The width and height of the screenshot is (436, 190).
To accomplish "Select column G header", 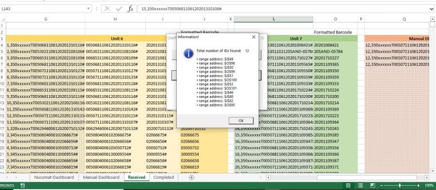I will tap(46, 19).
